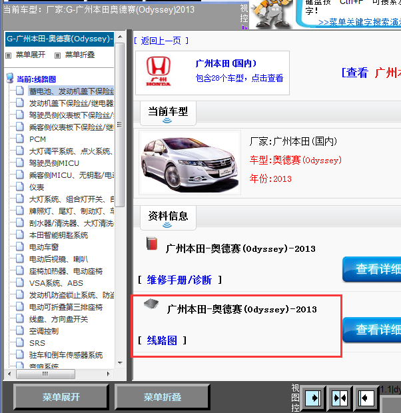Collapse the 当前车型 section header
401x413 pixels.
(x=168, y=113)
